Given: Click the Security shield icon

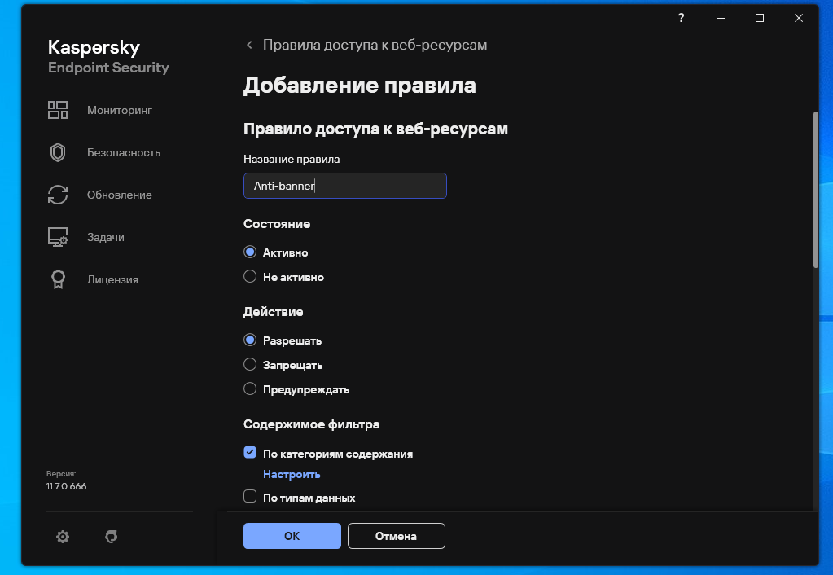Looking at the screenshot, I should (57, 152).
